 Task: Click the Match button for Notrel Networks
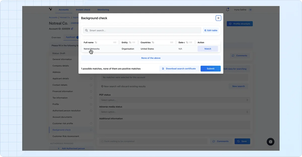point(208,49)
